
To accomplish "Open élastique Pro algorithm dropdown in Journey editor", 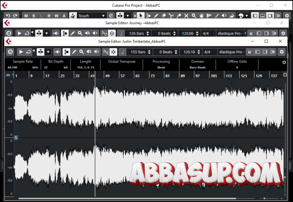I will 232,33.
